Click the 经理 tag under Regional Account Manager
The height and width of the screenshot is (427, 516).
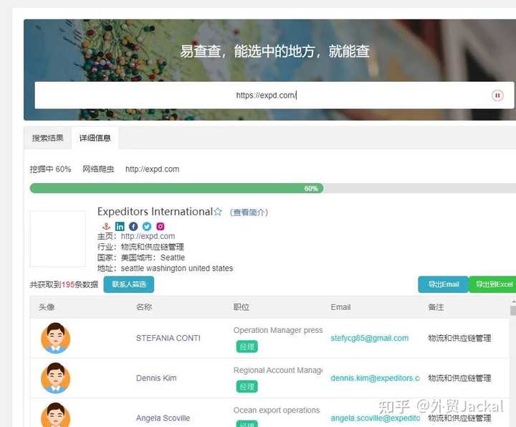[x=247, y=387]
